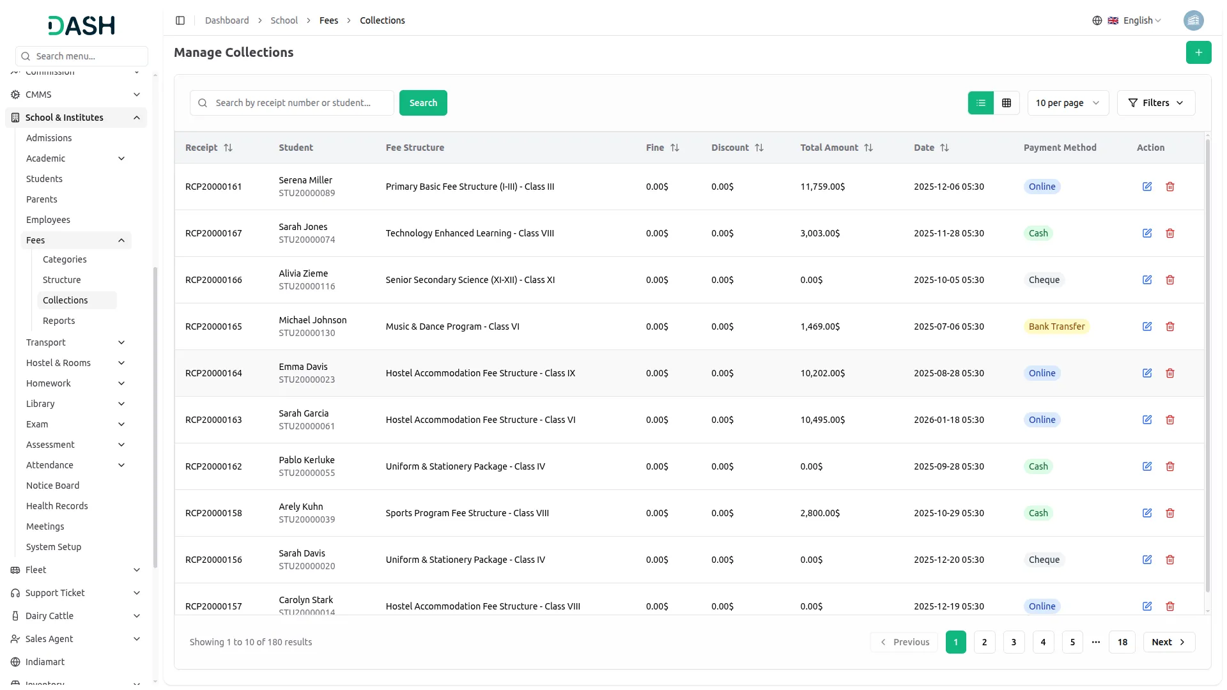Open the English language selector
Image resolution: width=1227 pixels, height=690 pixels.
pos(1127,20)
